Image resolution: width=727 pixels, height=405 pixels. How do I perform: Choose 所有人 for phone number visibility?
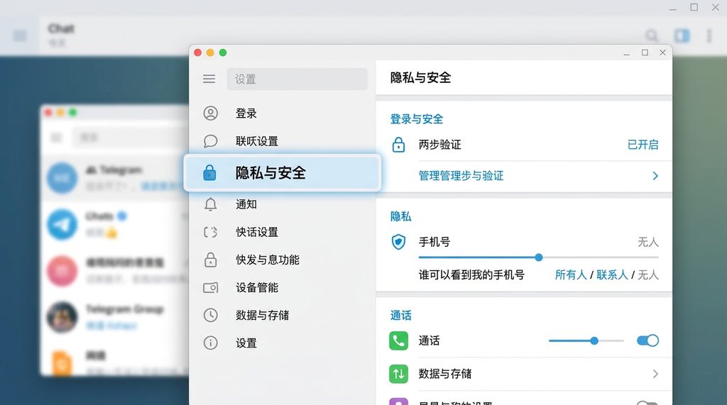[x=571, y=274]
